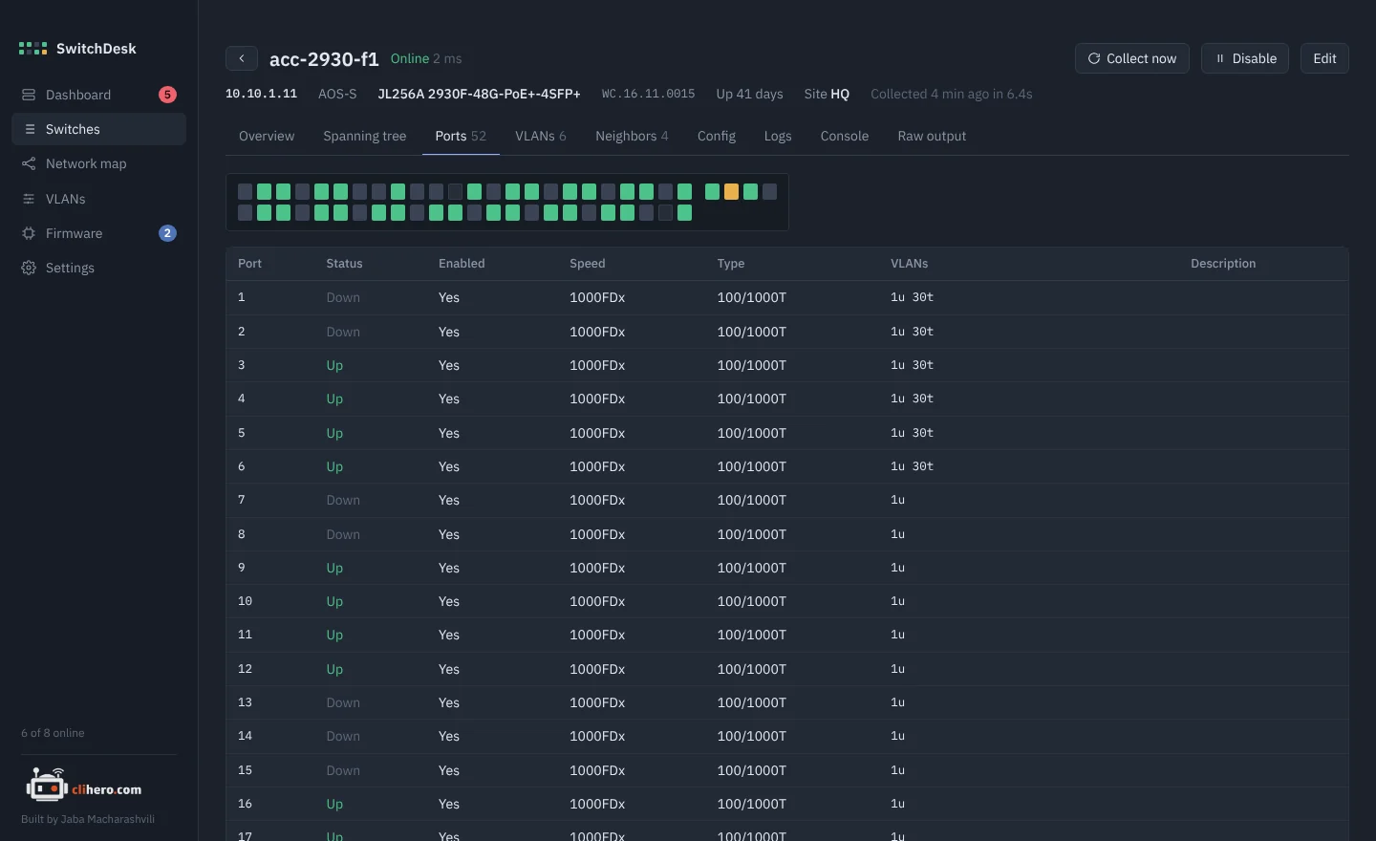Image resolution: width=1376 pixels, height=841 pixels.
Task: Click the Disable button
Action: (x=1245, y=58)
